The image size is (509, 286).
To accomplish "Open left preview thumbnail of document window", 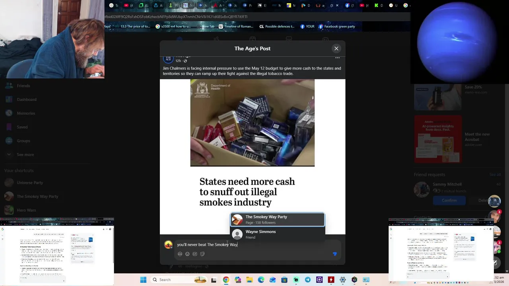I will 57,251.
